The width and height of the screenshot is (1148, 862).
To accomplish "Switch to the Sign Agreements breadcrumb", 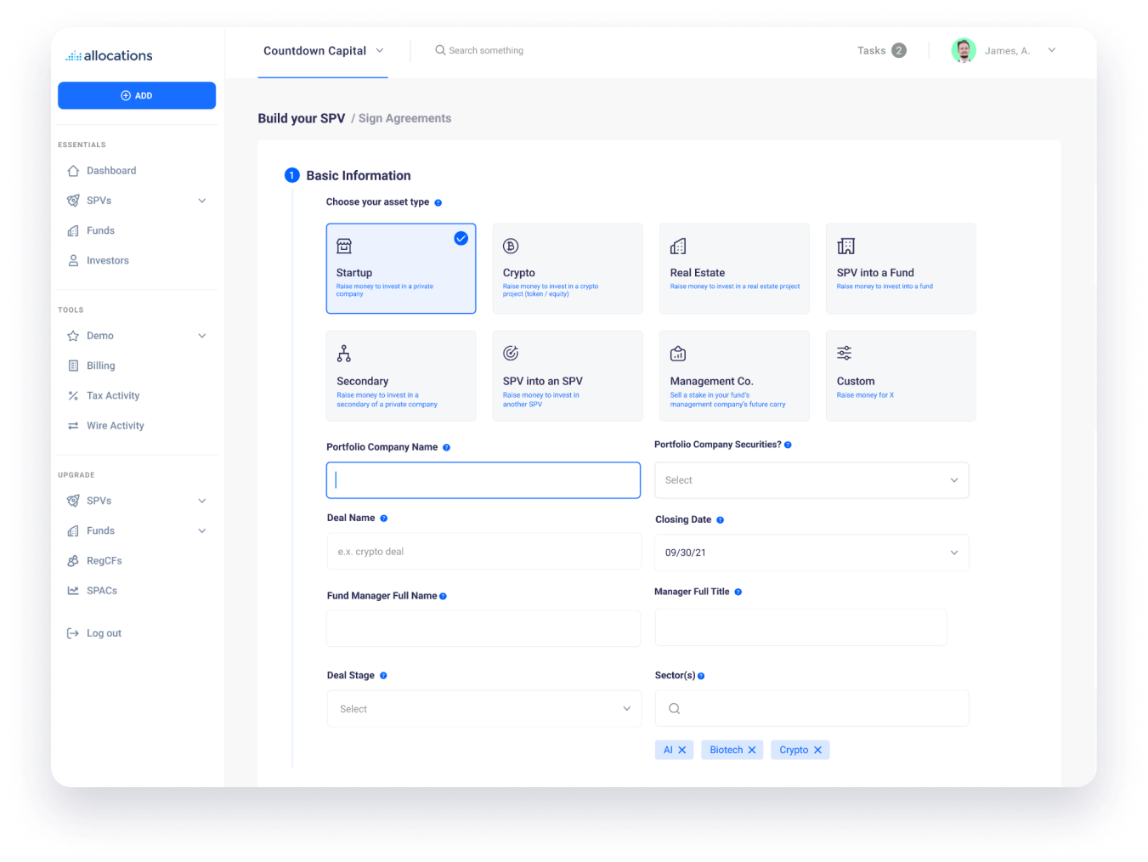I will 404,118.
